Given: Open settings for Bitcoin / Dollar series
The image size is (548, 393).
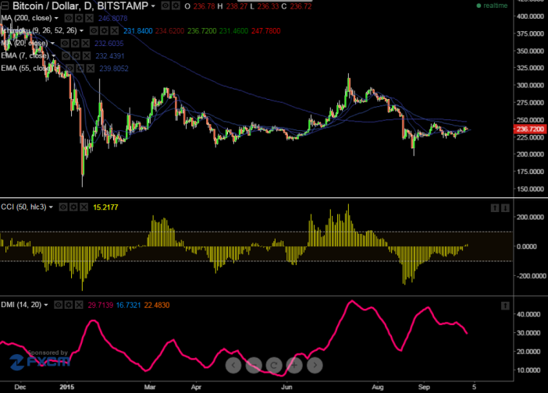Looking at the screenshot, I should [176, 6].
